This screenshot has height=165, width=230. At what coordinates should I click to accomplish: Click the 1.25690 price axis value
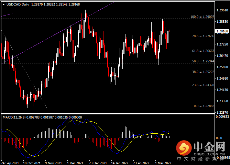tap(222, 67)
